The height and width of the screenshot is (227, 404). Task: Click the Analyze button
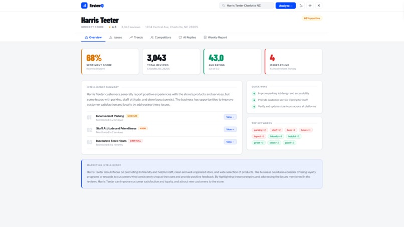[x=286, y=6]
